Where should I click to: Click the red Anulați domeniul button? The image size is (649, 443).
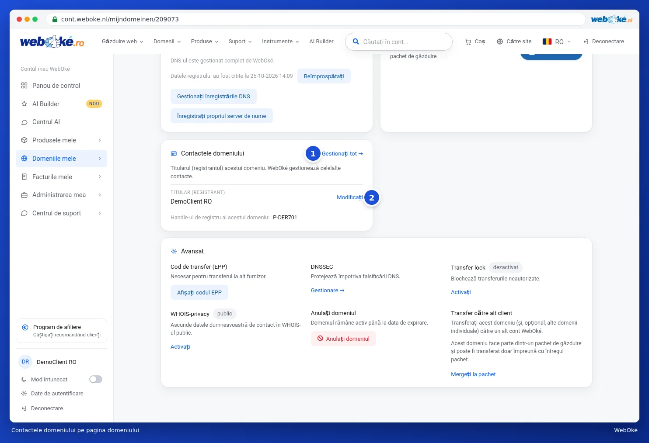343,339
